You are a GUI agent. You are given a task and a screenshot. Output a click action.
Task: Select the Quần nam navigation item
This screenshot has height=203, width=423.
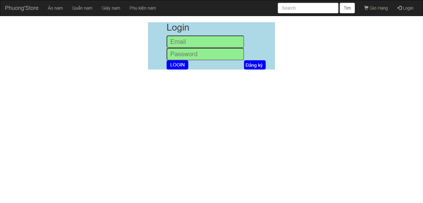pos(82,8)
